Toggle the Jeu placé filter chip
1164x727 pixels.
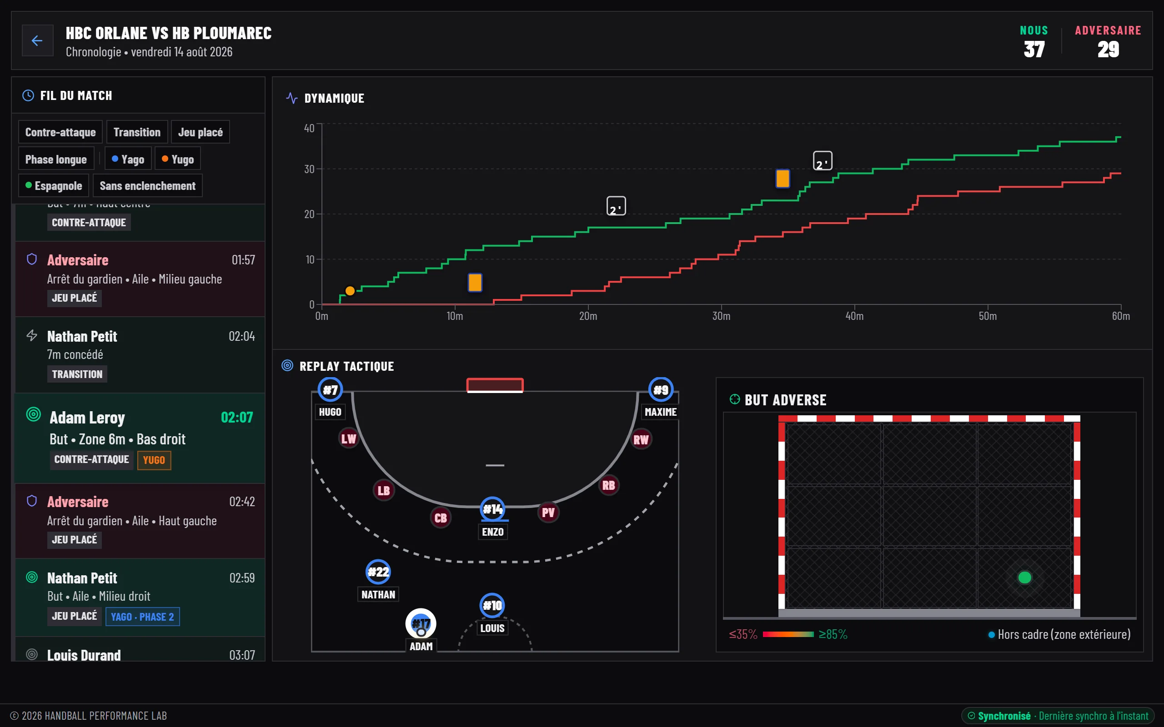pos(201,132)
